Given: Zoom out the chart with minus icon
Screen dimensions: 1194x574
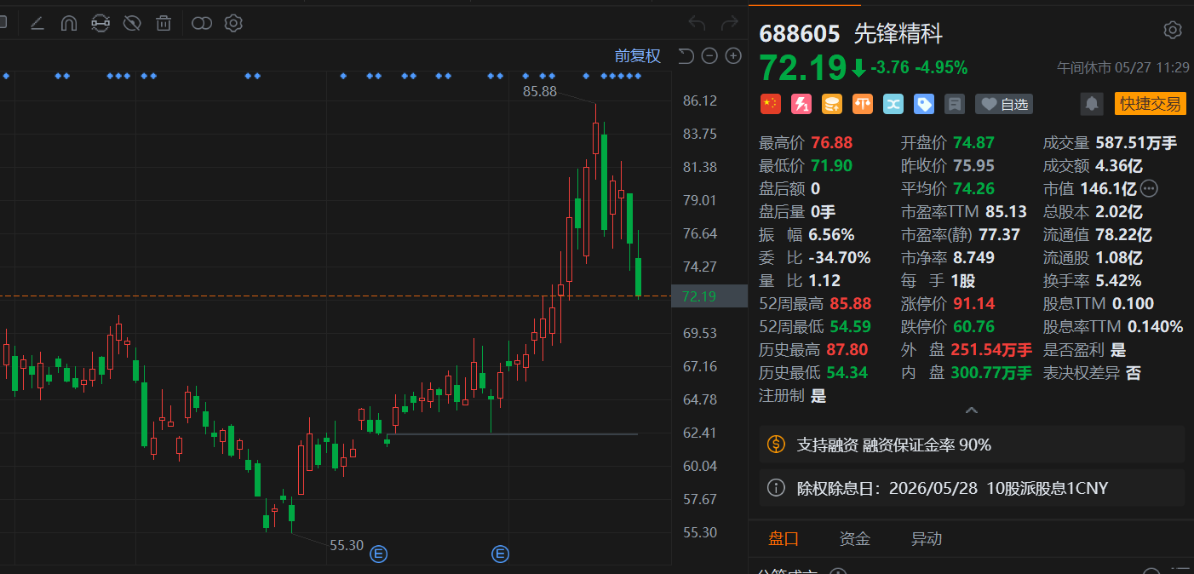Looking at the screenshot, I should click(709, 56).
